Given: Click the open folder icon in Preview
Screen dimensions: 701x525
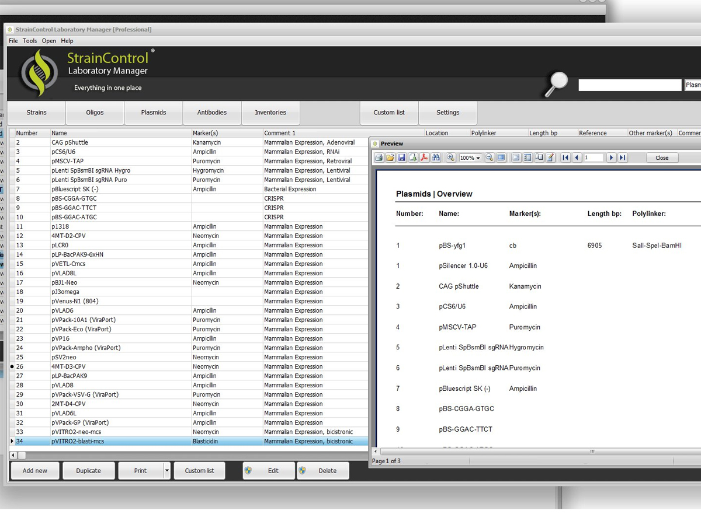Looking at the screenshot, I should [390, 158].
